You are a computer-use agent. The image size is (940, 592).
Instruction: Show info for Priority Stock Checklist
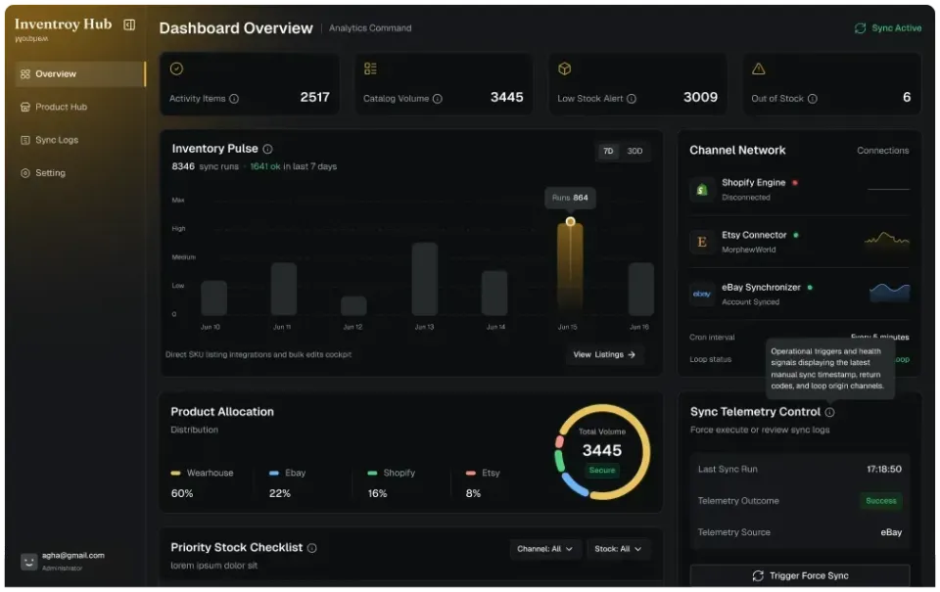(x=311, y=548)
